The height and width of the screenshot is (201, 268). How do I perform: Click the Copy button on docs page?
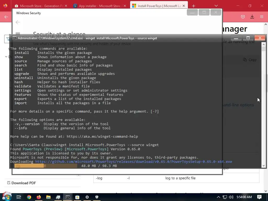click(250, 60)
